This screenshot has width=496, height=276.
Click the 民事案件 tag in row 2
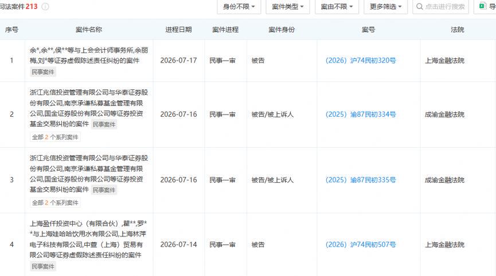coord(104,124)
